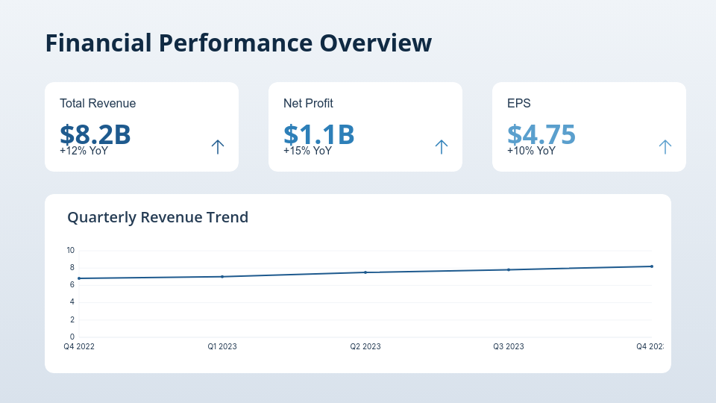Select the last data point on the line
This screenshot has height=403, width=716.
click(x=652, y=266)
